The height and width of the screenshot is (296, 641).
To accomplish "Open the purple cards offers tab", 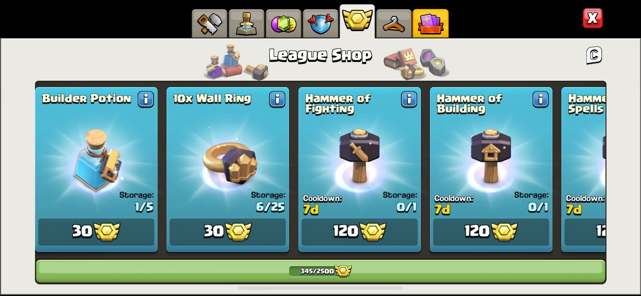I will pyautogui.click(x=431, y=24).
